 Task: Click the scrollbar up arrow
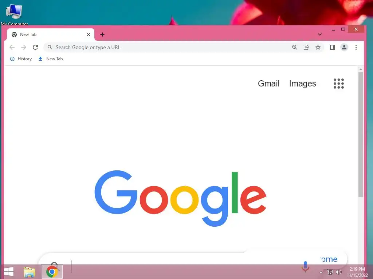(x=361, y=69)
